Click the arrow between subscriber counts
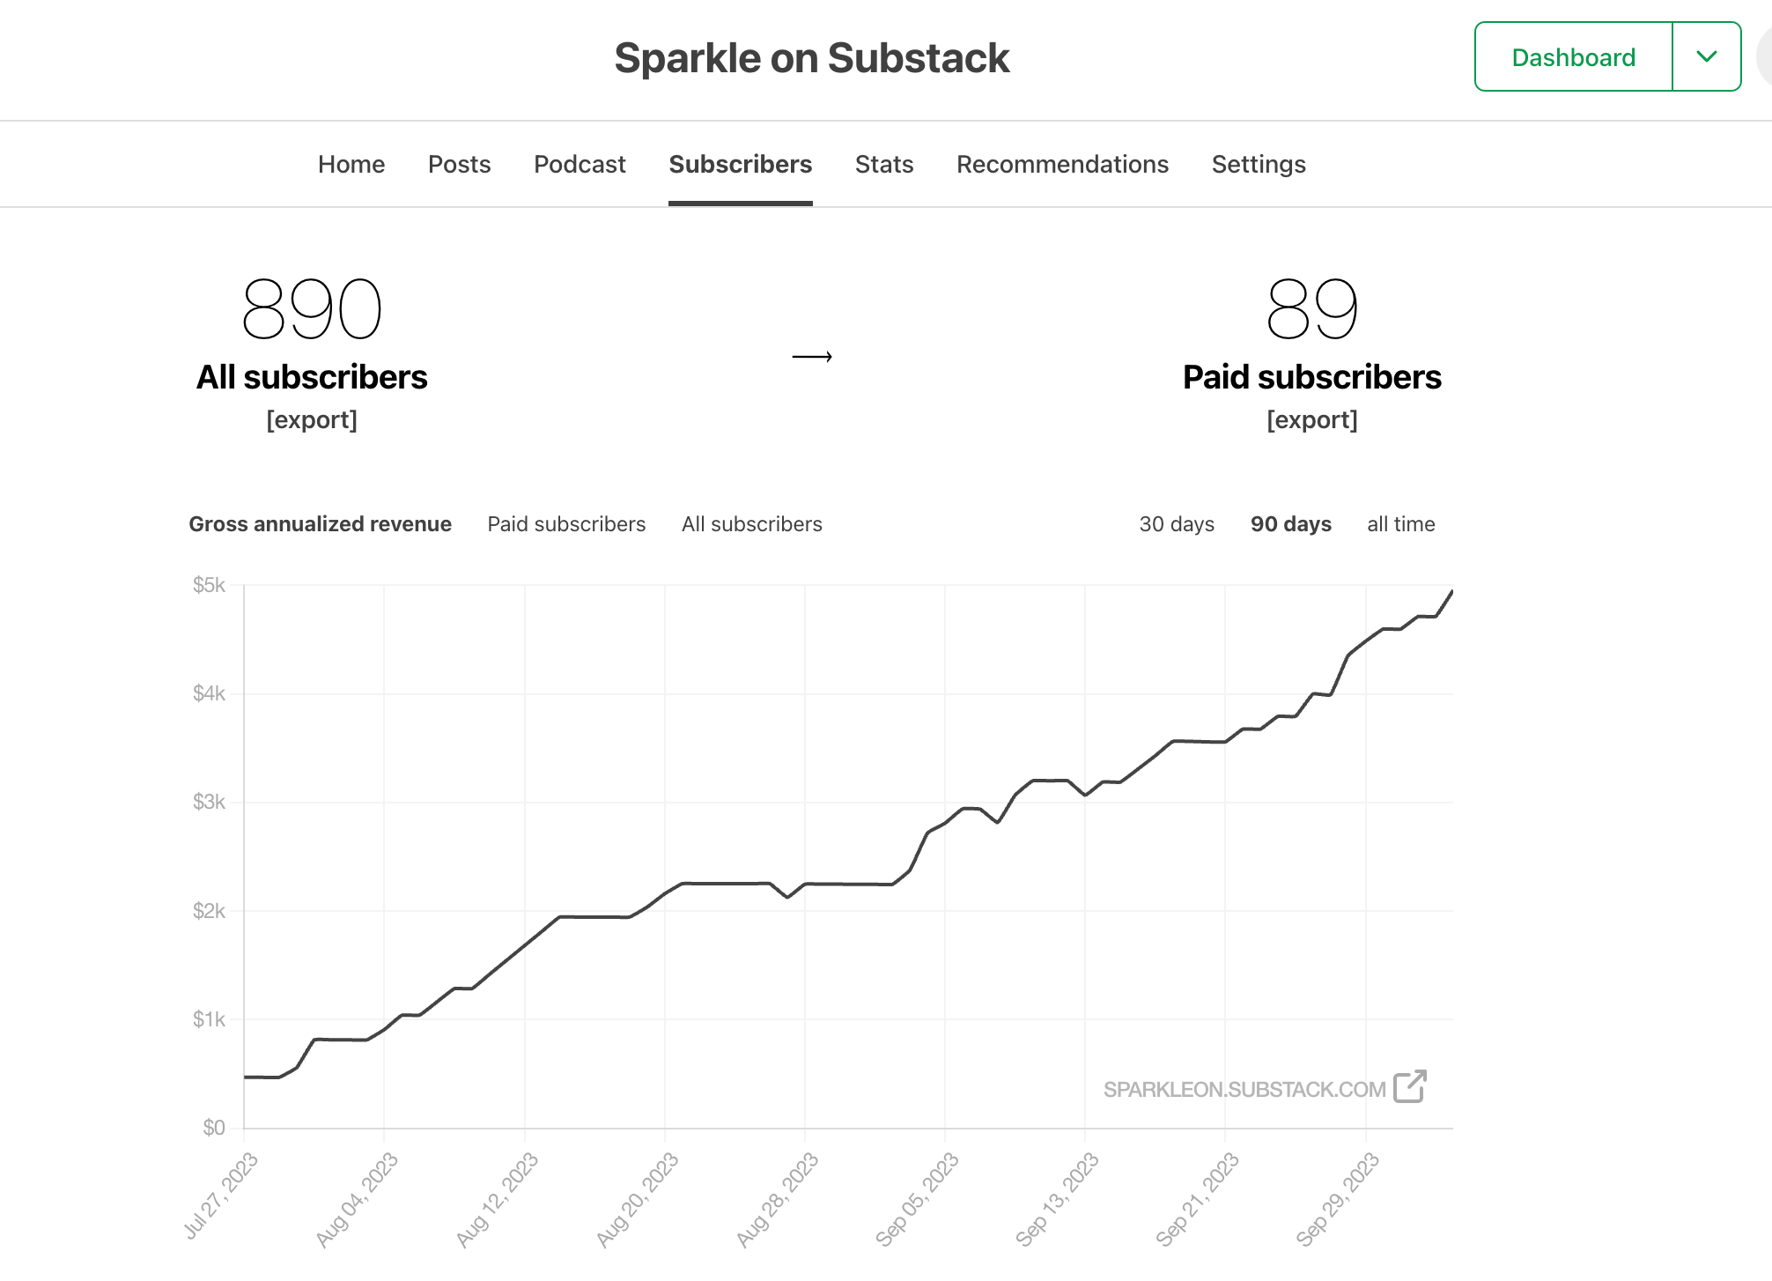Image resolution: width=1772 pixels, height=1281 pixels. click(x=812, y=357)
